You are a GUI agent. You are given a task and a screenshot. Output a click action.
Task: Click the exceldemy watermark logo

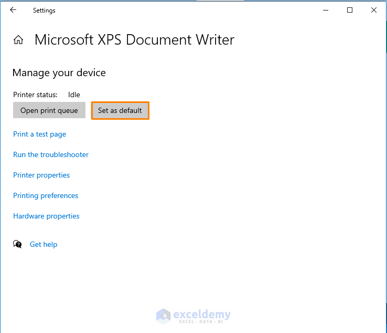click(x=193, y=316)
